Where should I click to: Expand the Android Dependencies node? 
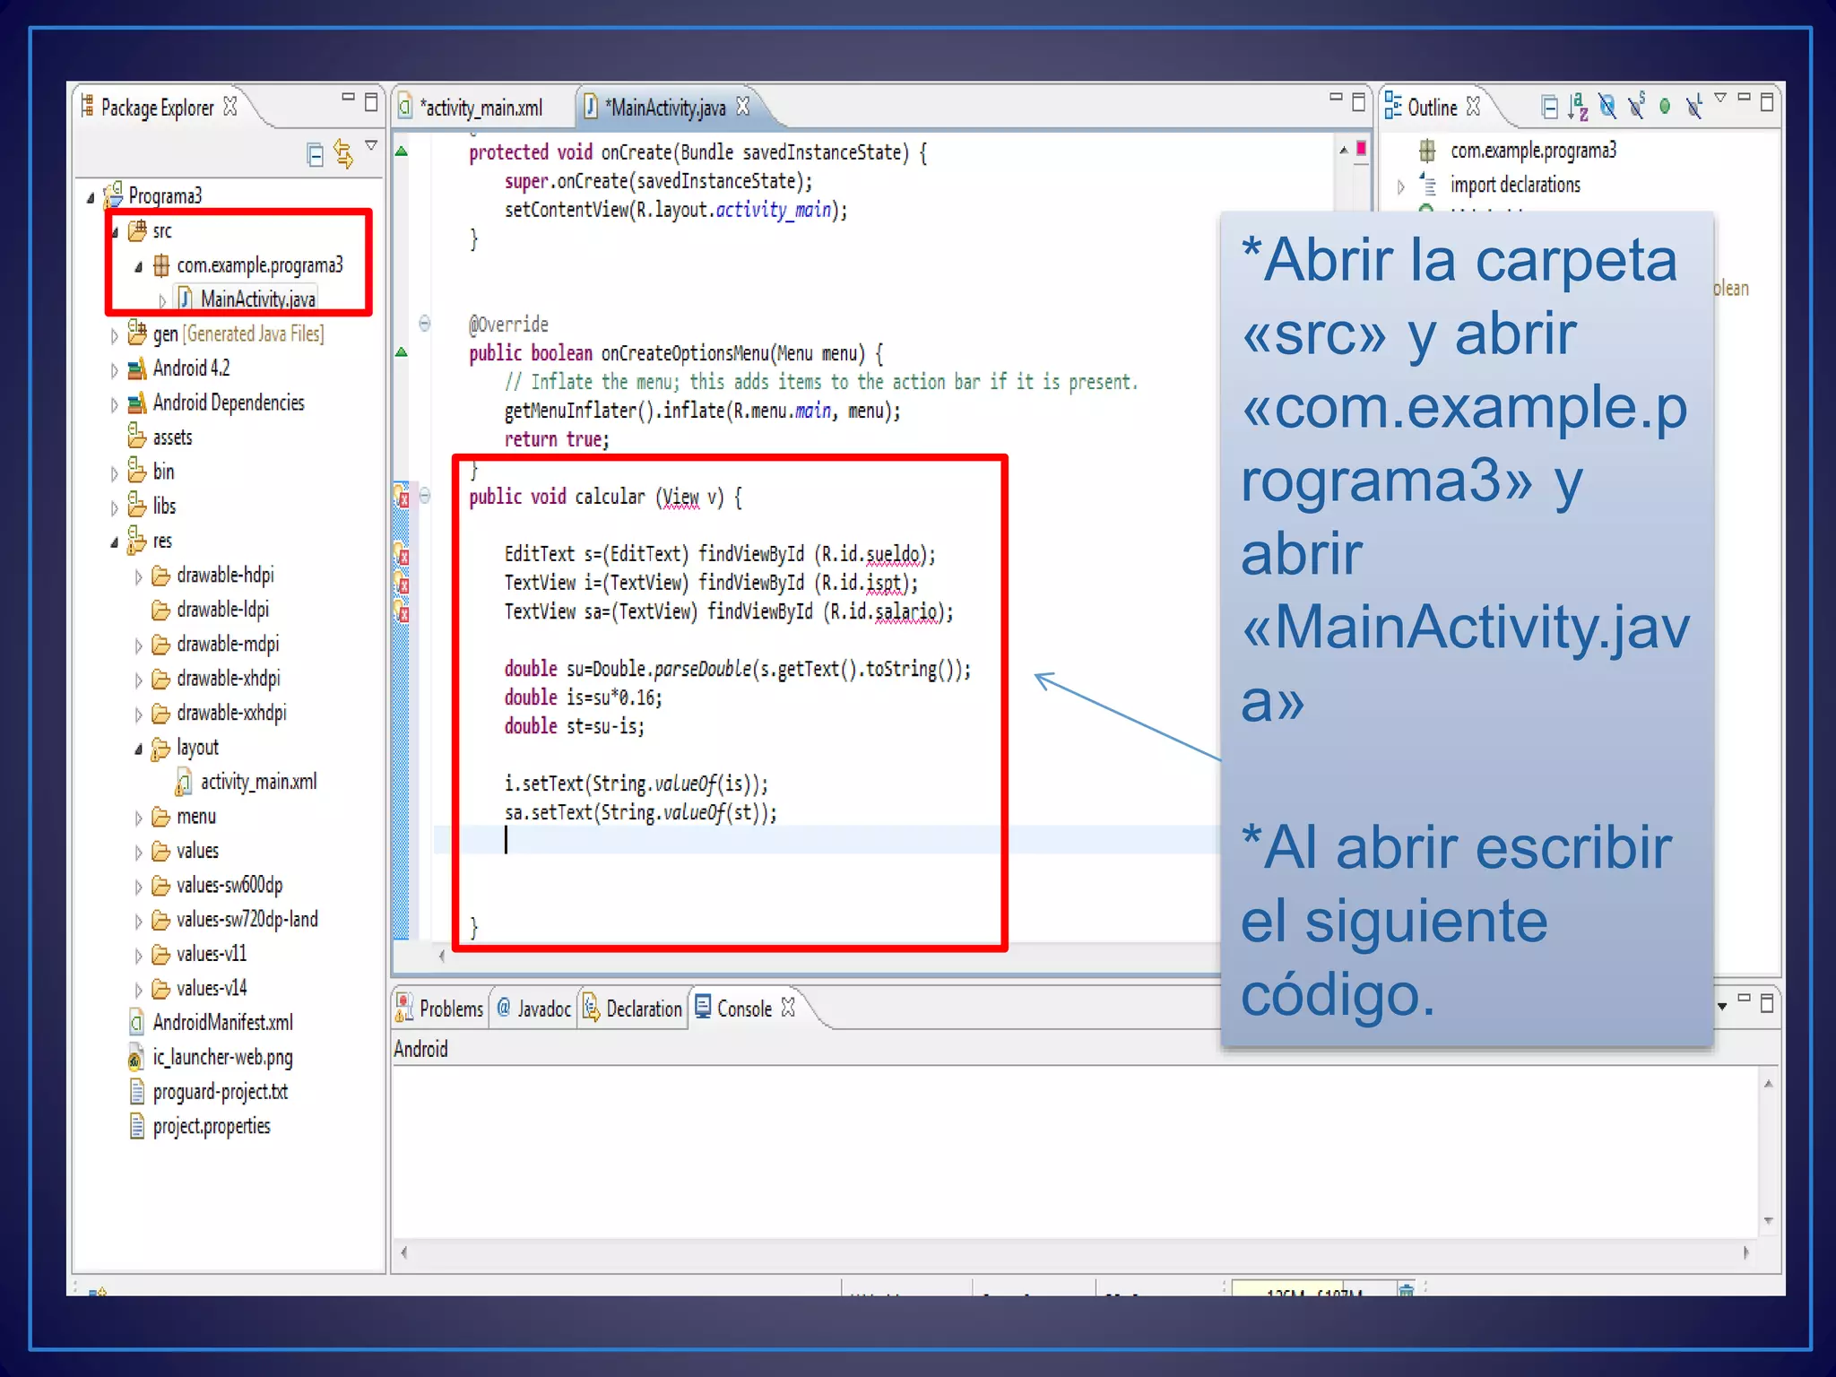pyautogui.click(x=114, y=404)
